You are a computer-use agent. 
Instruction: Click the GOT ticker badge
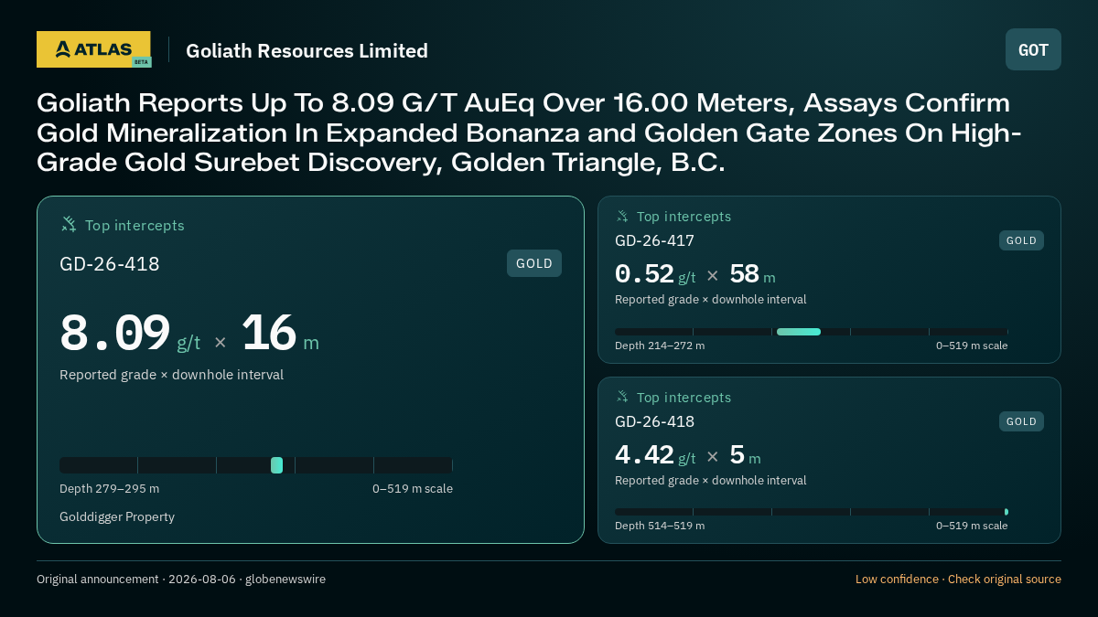[1033, 49]
